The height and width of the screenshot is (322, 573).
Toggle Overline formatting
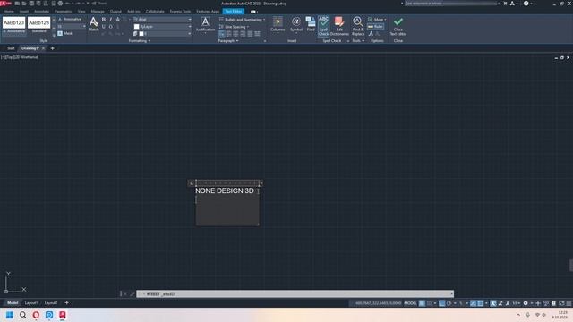[x=111, y=27]
